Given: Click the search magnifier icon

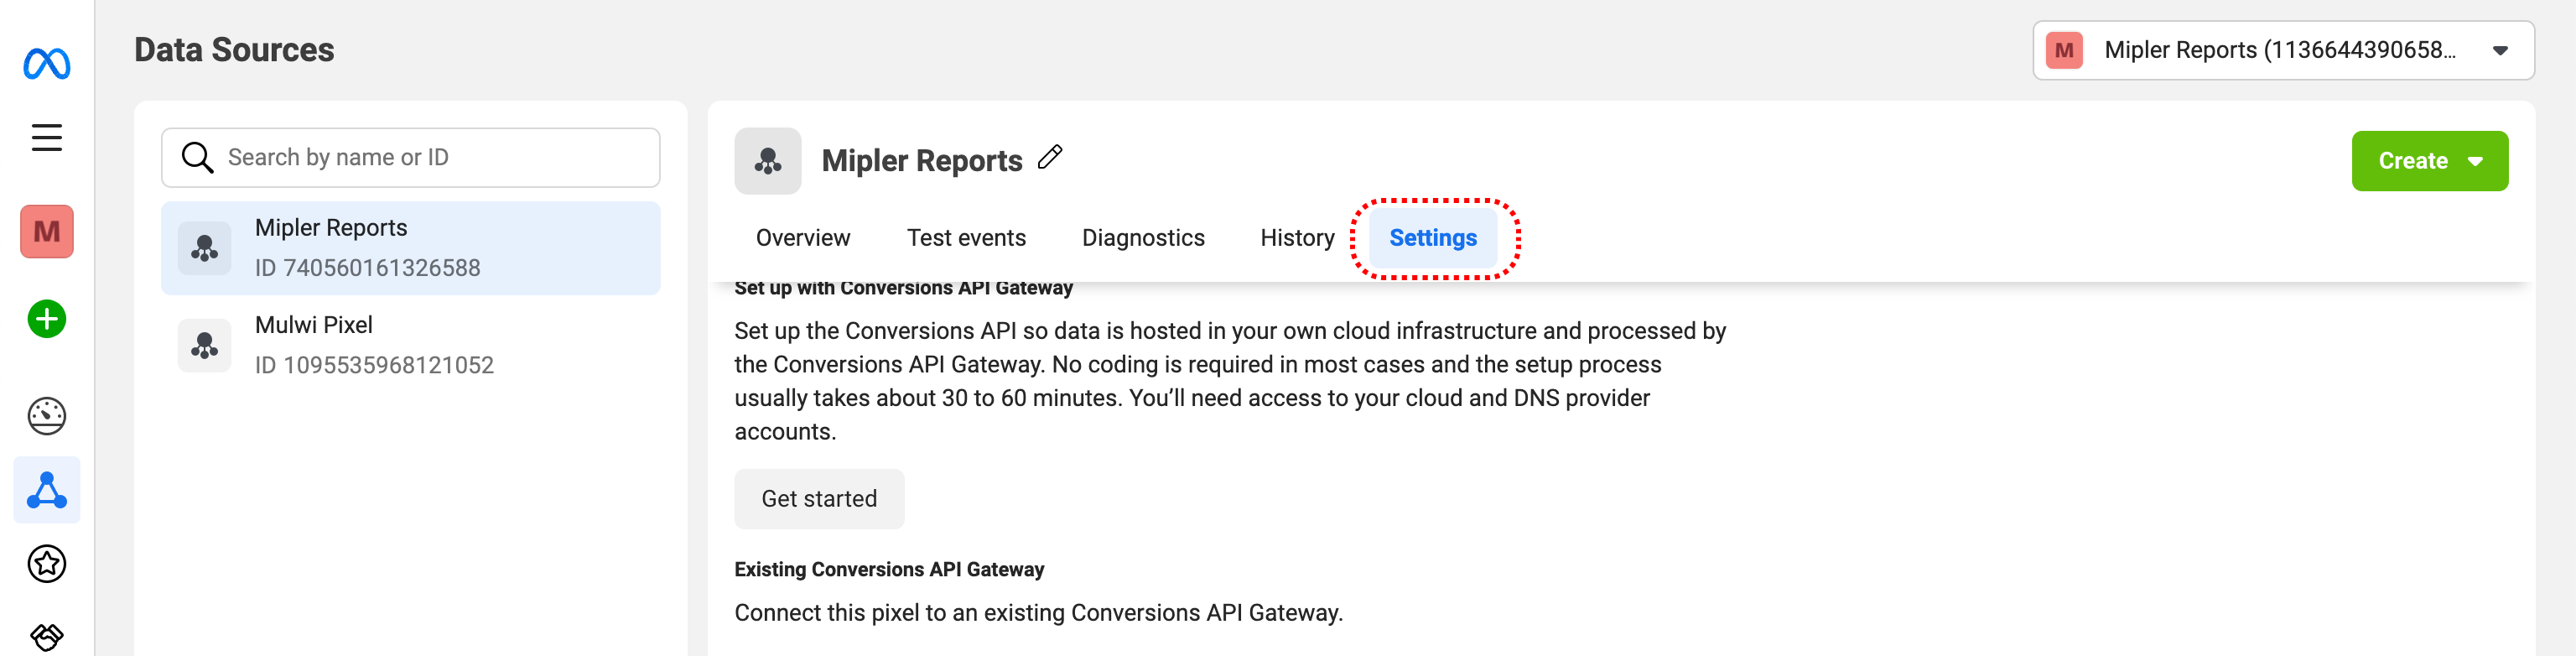Looking at the screenshot, I should tap(197, 157).
